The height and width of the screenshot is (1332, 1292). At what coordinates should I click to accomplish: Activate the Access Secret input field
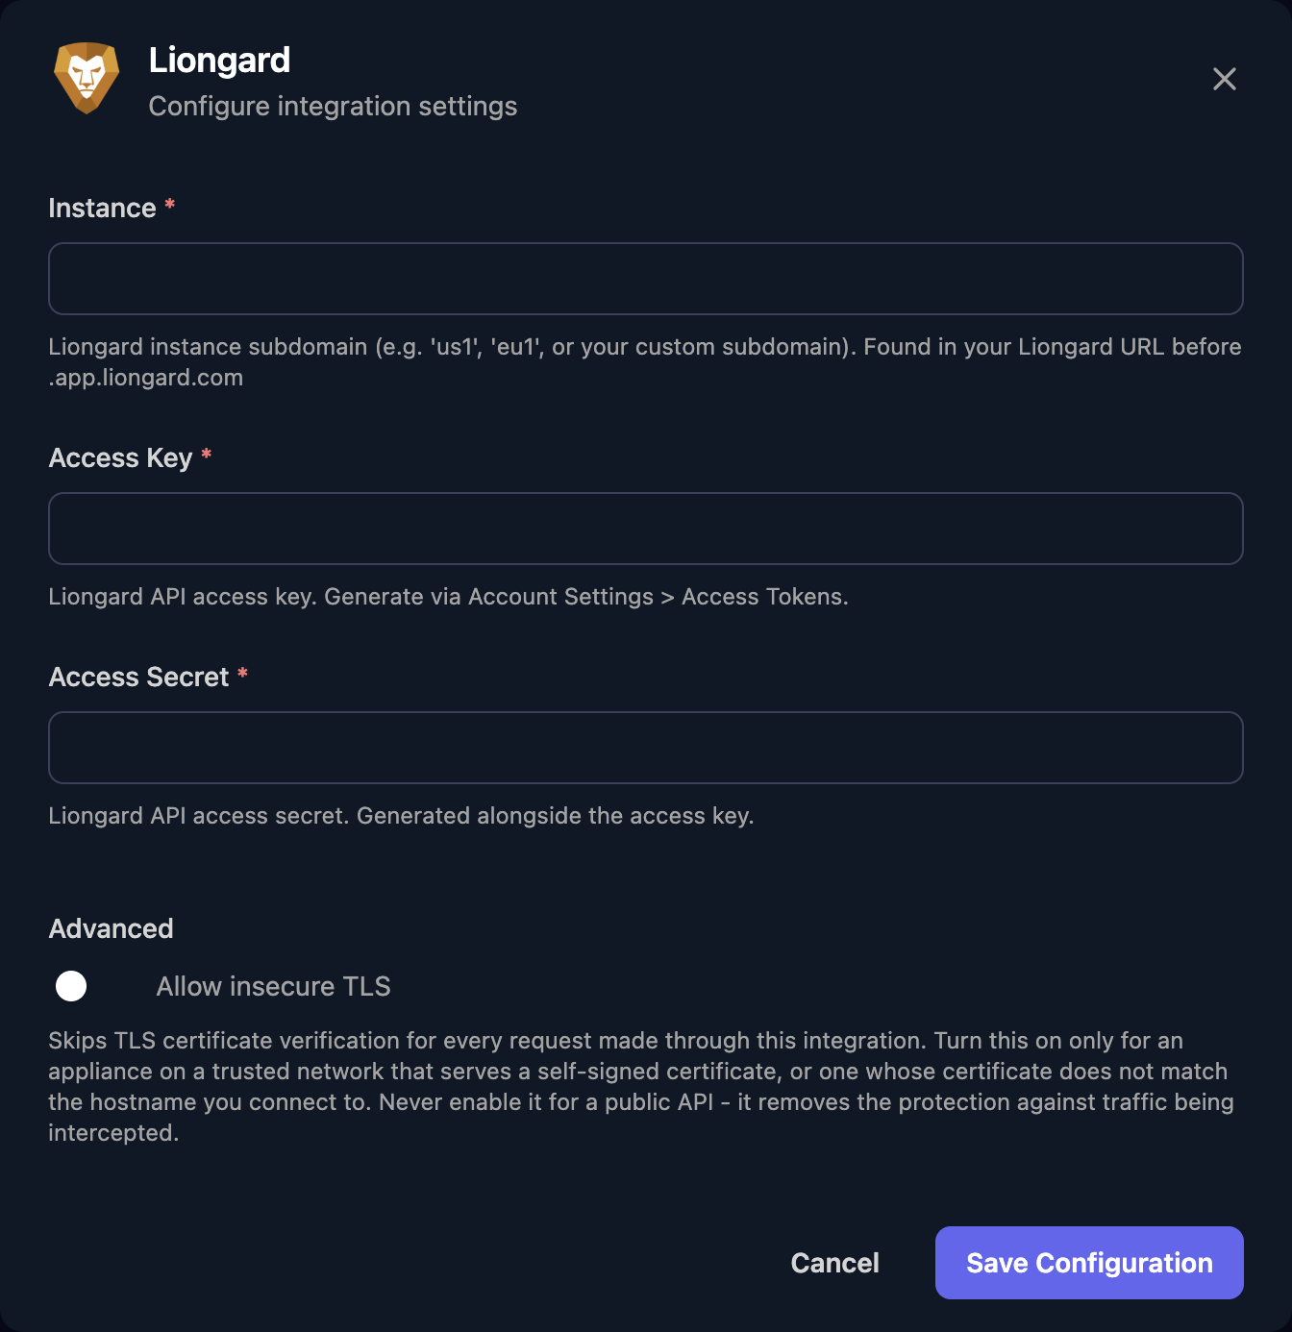[x=646, y=748]
